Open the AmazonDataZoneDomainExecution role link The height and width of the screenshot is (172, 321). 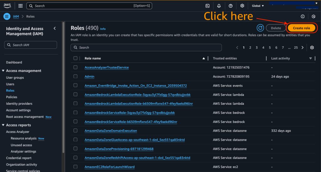coord(111,130)
